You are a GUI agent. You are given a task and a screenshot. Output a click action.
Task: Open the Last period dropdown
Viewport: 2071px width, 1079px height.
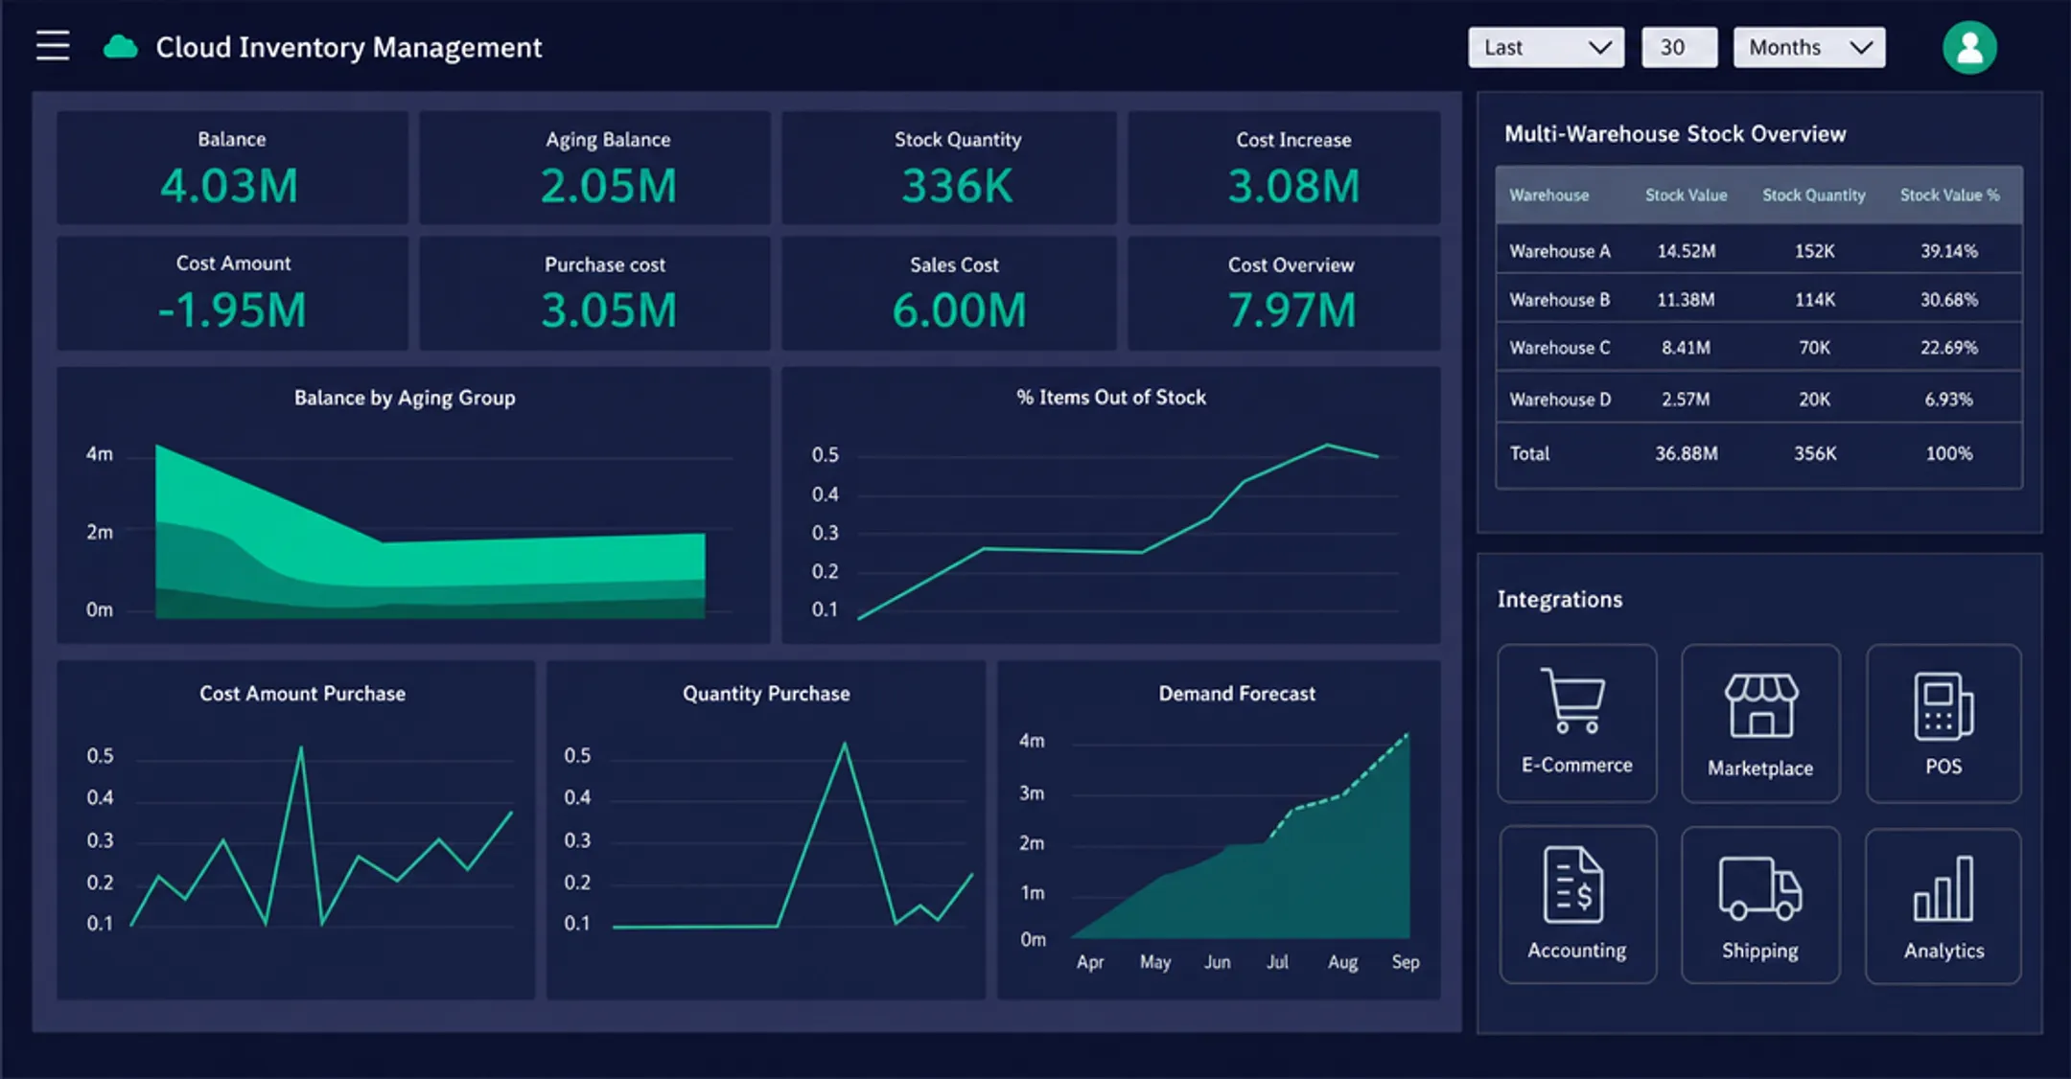coord(1547,47)
